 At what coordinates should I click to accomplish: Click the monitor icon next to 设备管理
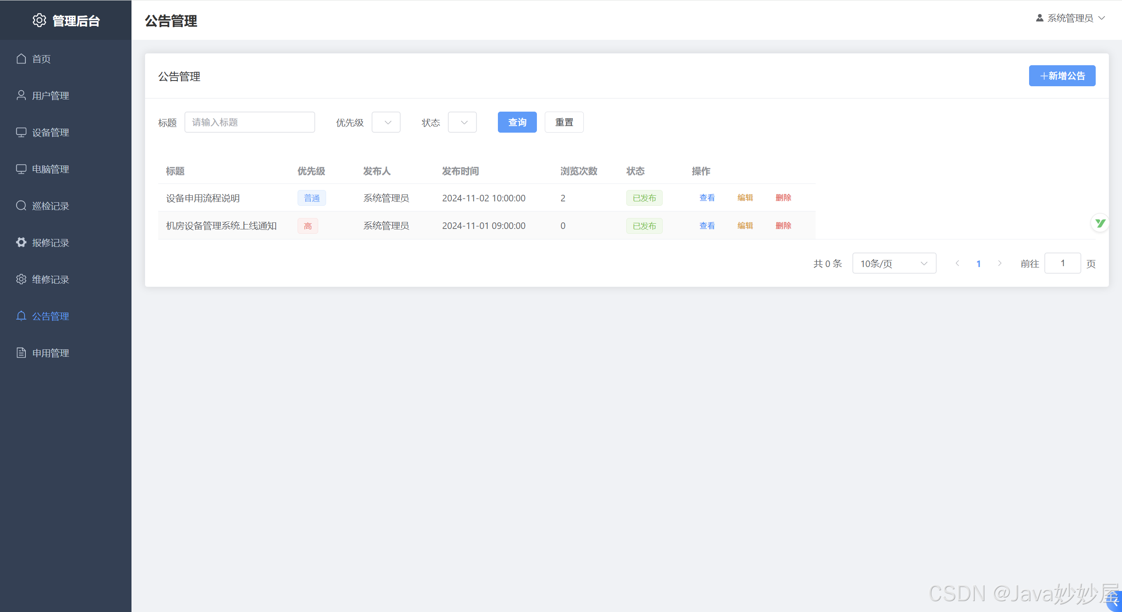pos(21,132)
